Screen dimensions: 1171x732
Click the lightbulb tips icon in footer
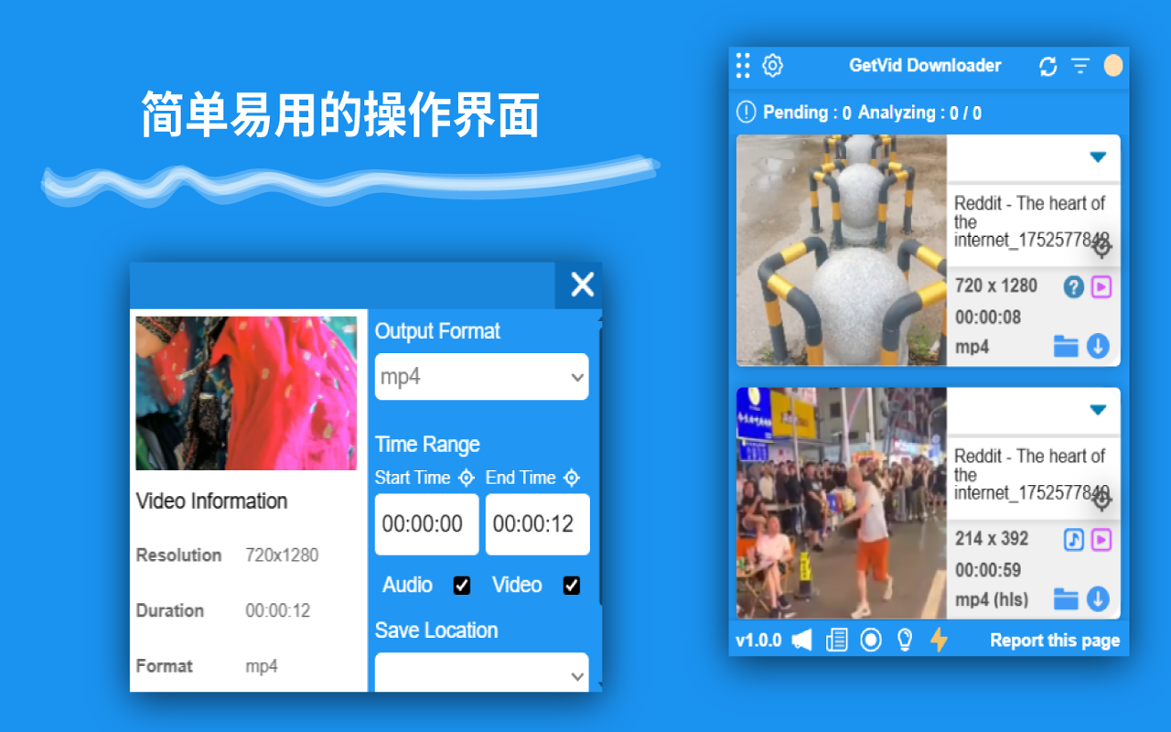pyautogui.click(x=905, y=640)
